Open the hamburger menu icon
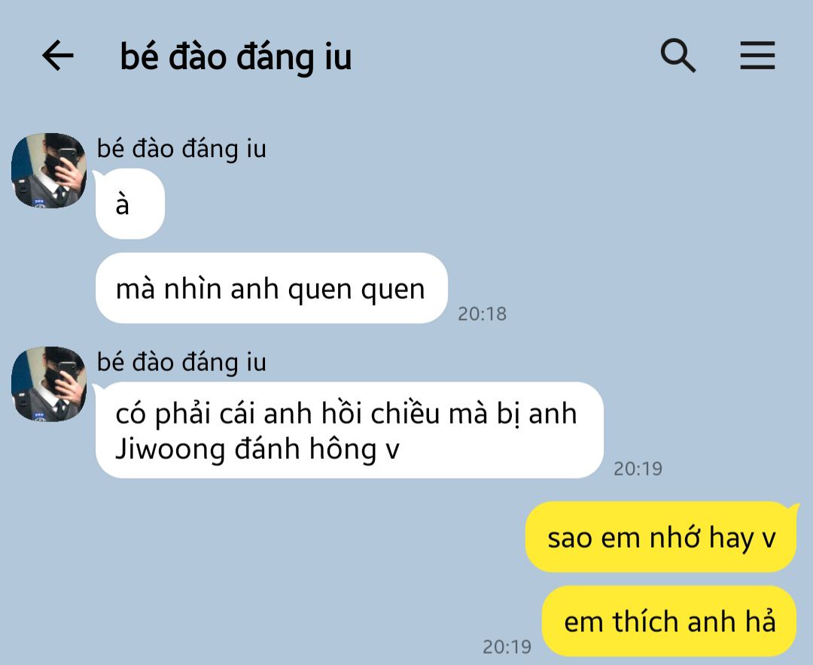 click(x=757, y=55)
